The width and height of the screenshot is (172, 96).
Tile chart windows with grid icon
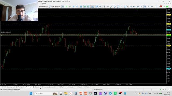[x=81, y=7]
